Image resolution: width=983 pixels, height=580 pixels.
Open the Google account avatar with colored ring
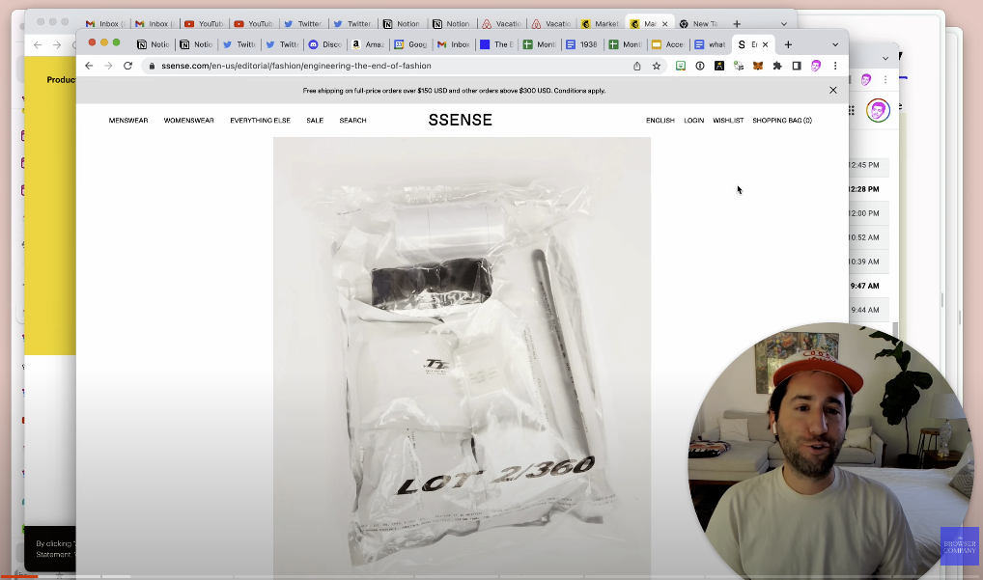(878, 110)
